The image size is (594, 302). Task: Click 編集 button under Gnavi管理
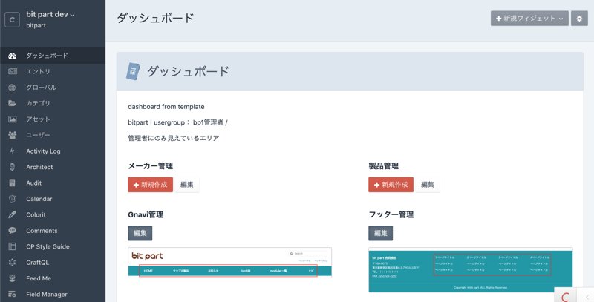(x=140, y=233)
